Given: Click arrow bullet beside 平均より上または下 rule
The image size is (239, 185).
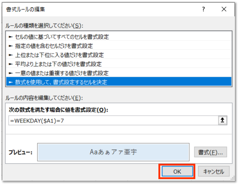Looking at the screenshot, I should point(10,64).
